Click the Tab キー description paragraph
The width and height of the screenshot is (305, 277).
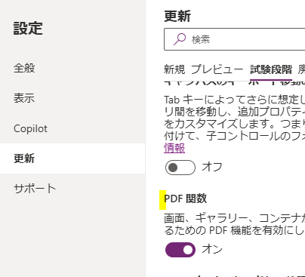(x=234, y=118)
